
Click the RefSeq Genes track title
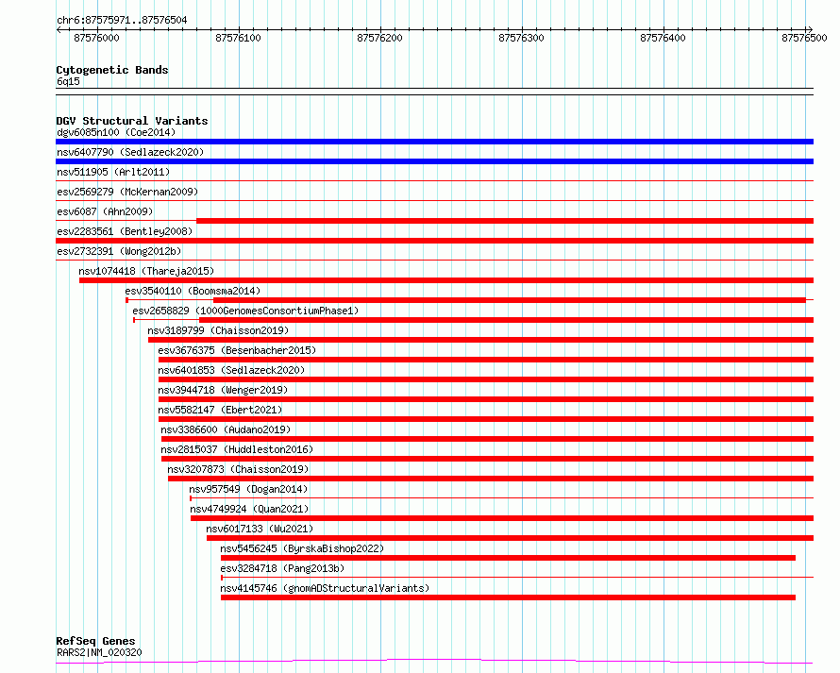coord(95,641)
